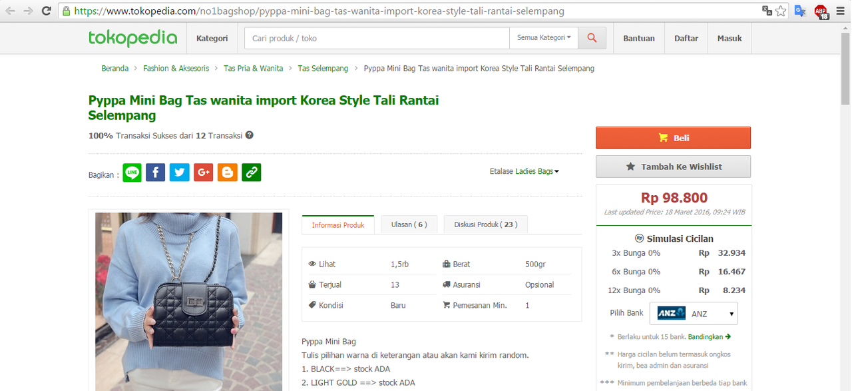852x391 pixels.
Task: Click the Kondisi Baru value
Action: pyautogui.click(x=398, y=305)
